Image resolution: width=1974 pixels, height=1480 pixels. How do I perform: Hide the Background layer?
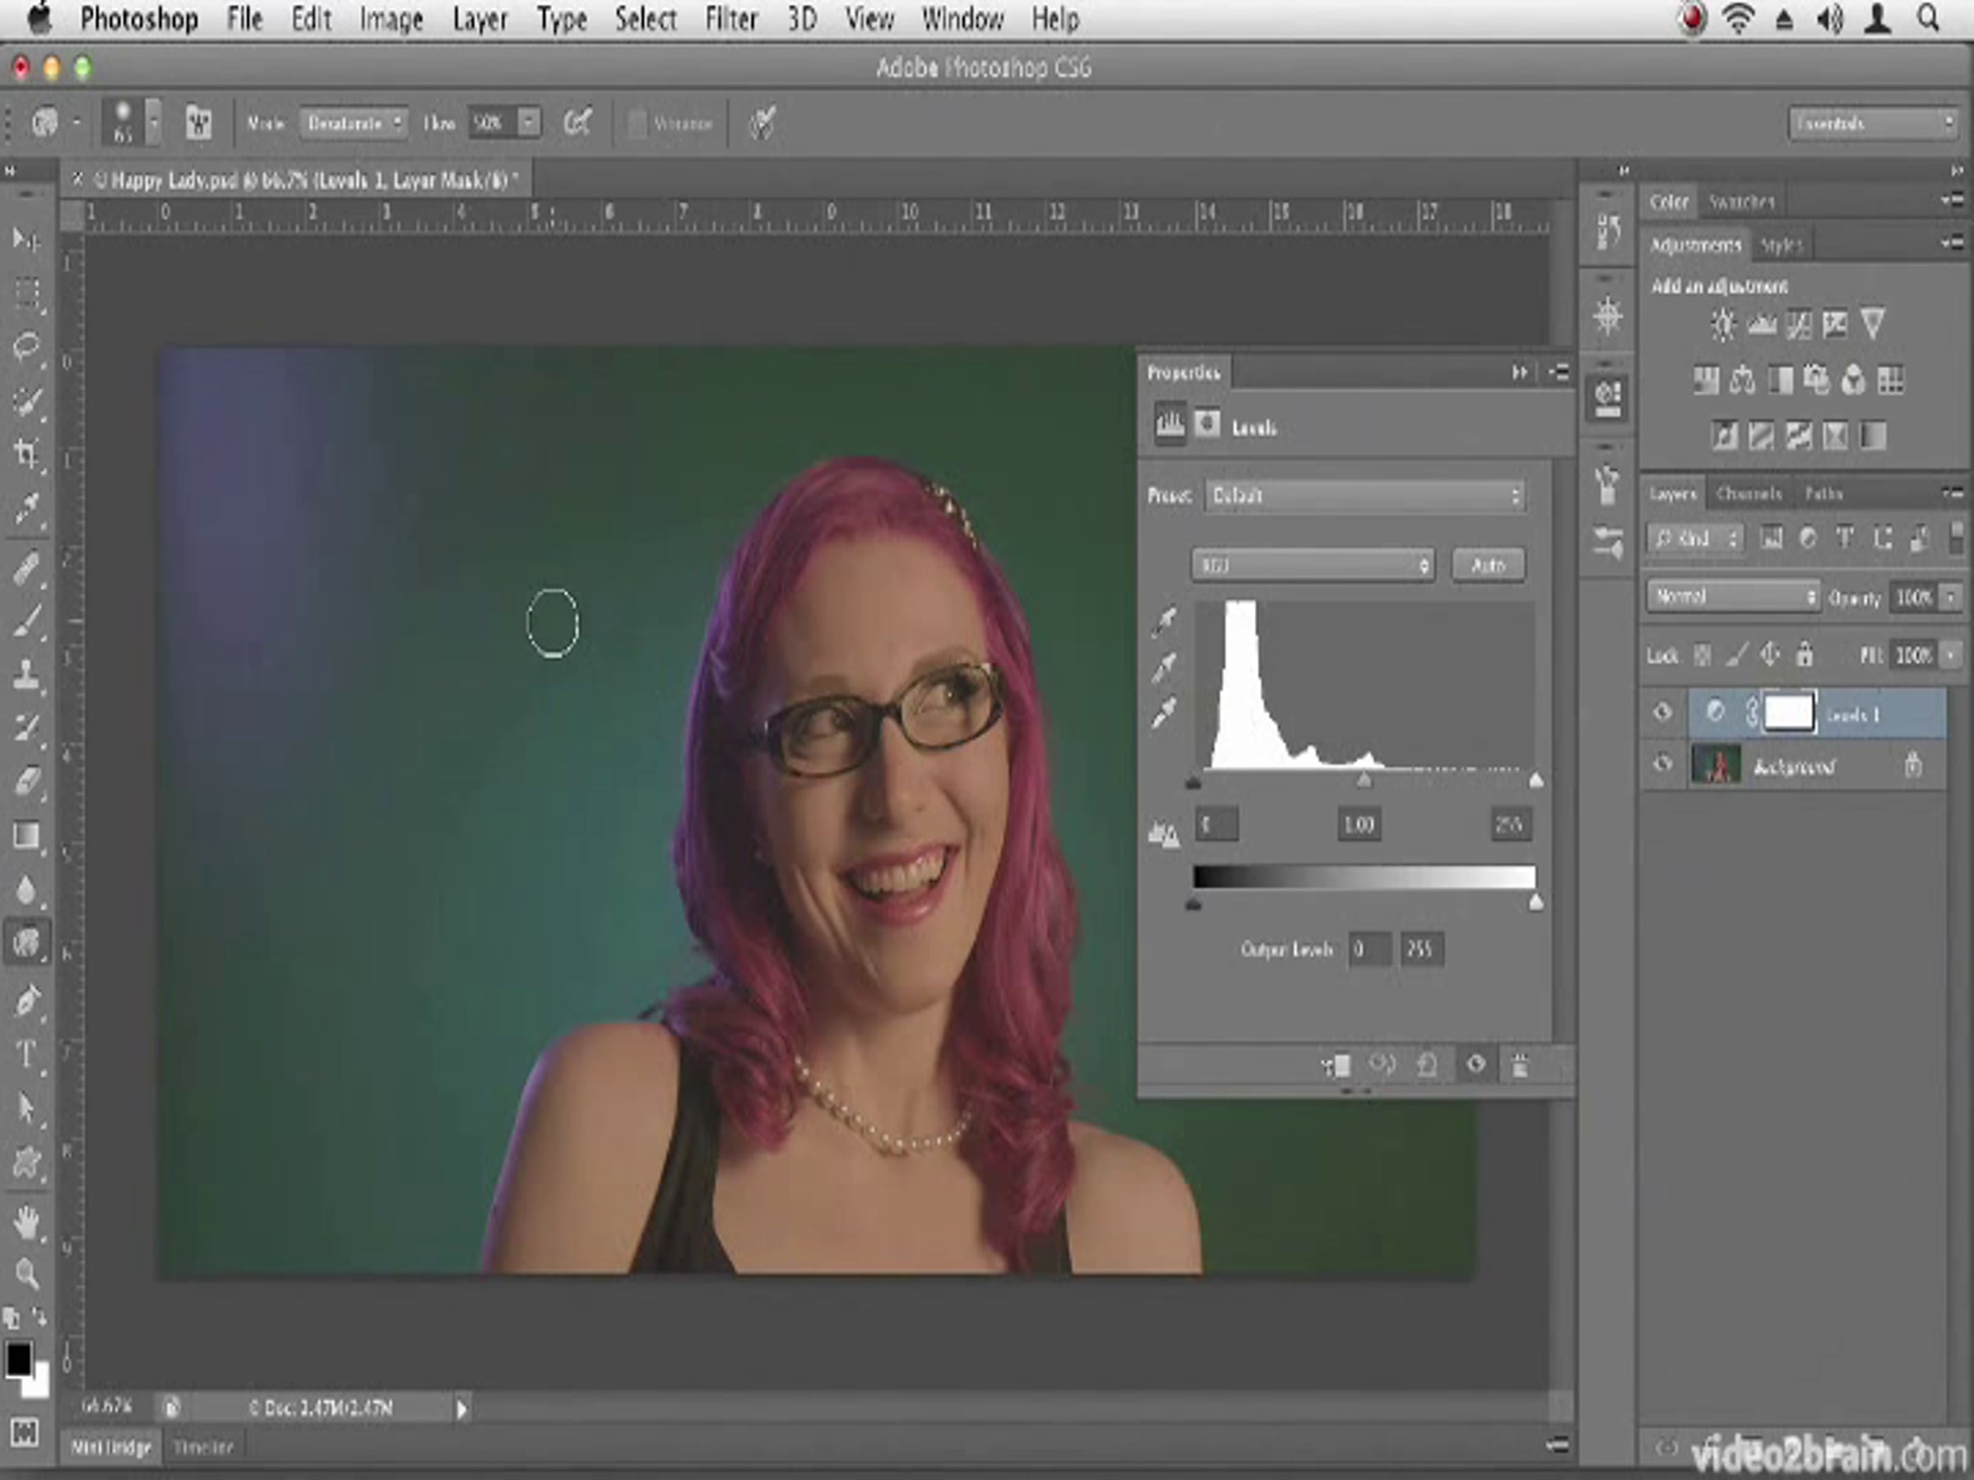(x=1661, y=765)
